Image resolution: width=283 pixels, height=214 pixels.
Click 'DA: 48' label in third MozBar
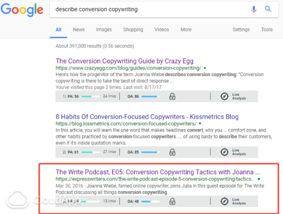133,201
